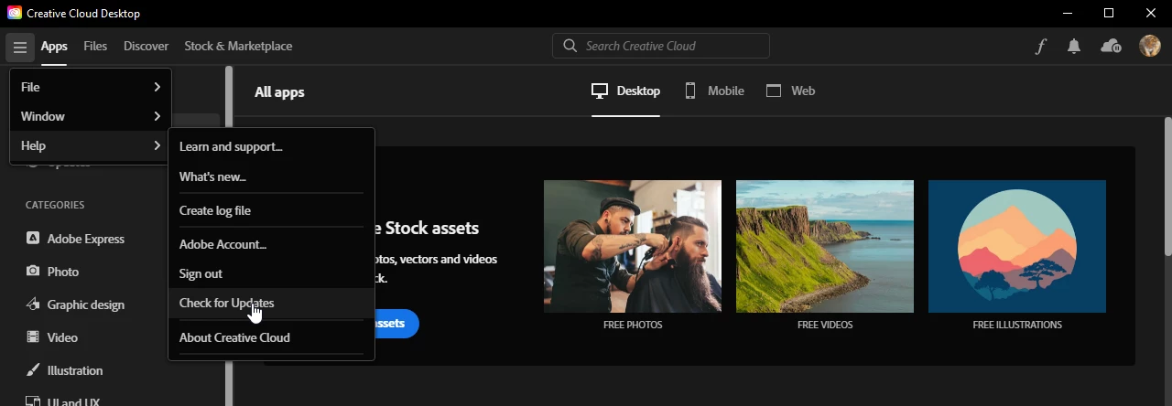Click the Mobile phone icon
The image size is (1172, 406).
coord(690,91)
